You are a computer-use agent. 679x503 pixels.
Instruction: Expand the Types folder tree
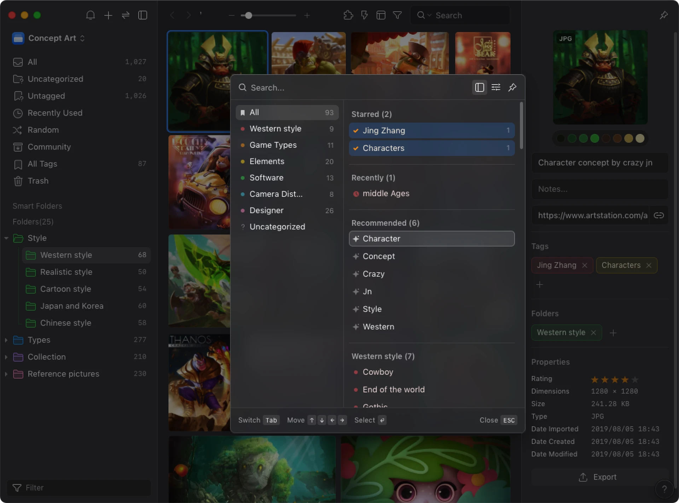pos(6,340)
